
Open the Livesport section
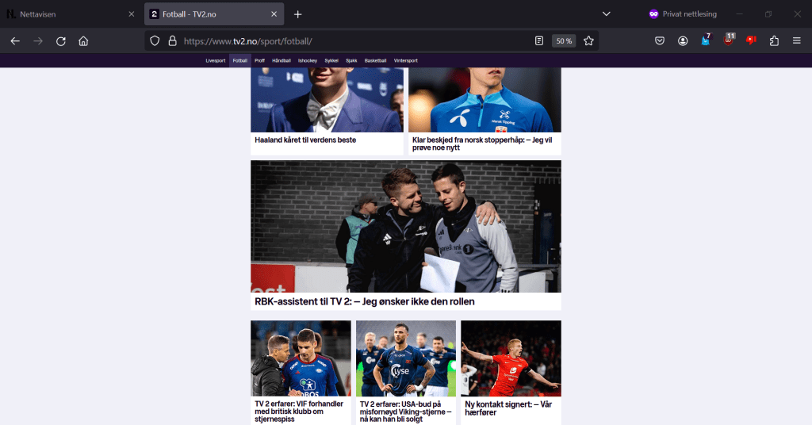[x=216, y=60]
